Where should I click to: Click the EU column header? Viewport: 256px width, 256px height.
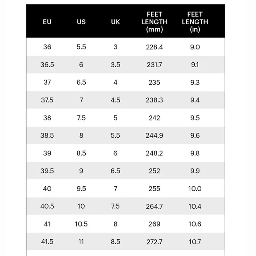click(x=47, y=22)
